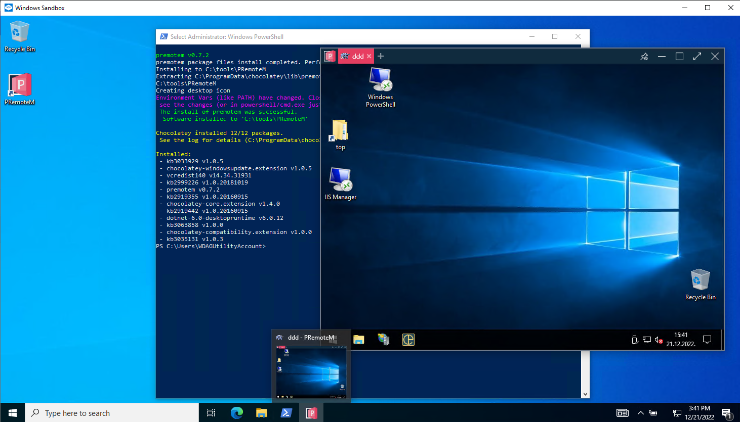Open File Explorer from the Sandbox taskbar
This screenshot has height=422, width=740.
[261, 413]
